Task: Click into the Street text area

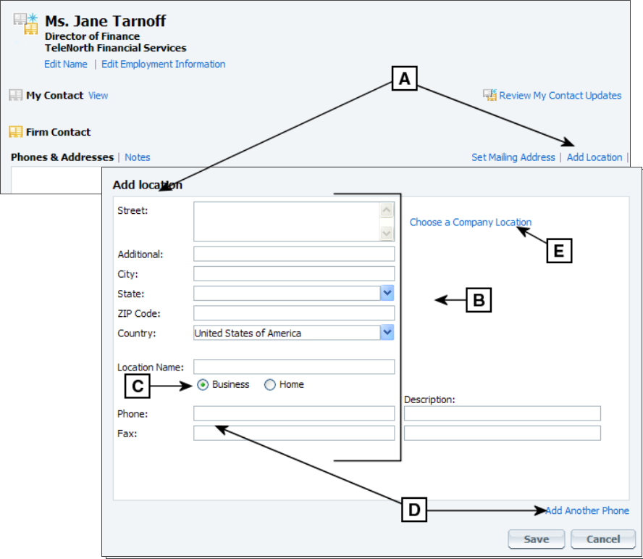Action: [x=287, y=221]
